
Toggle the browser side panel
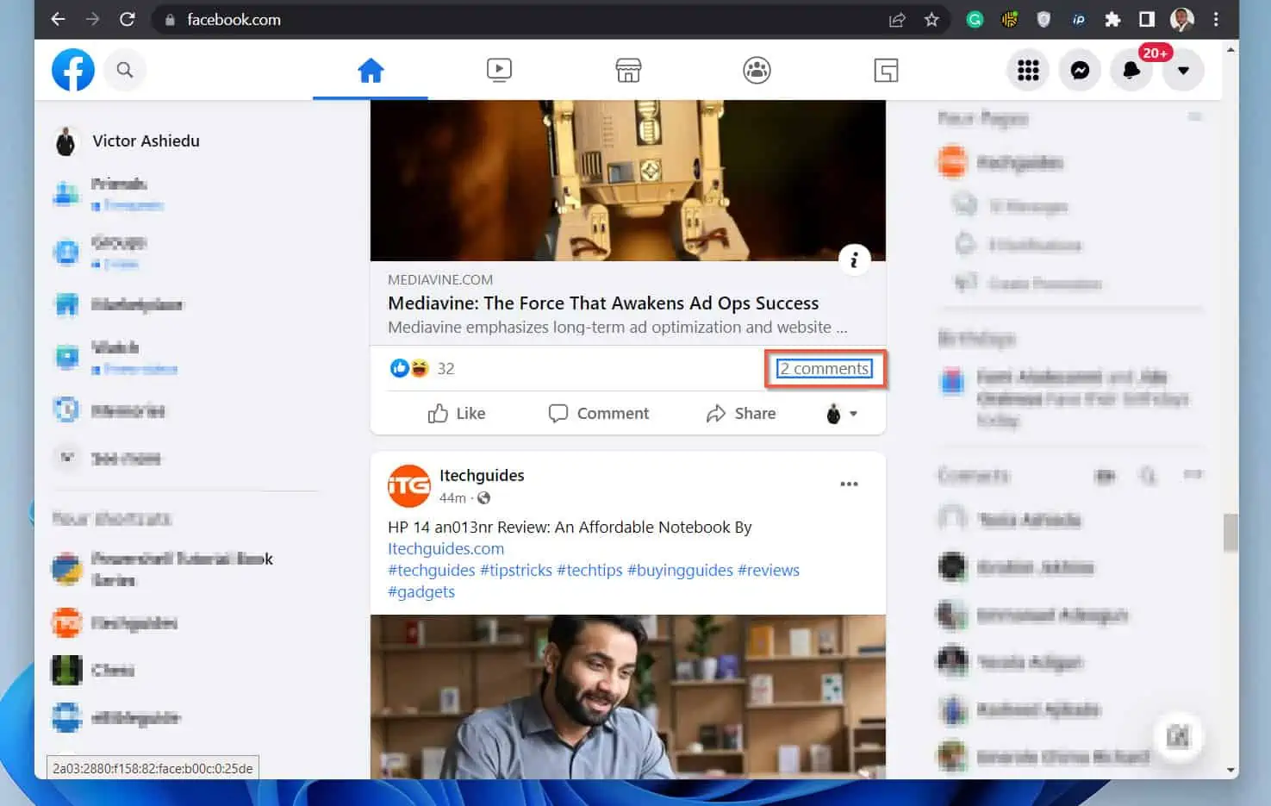pyautogui.click(x=1147, y=19)
